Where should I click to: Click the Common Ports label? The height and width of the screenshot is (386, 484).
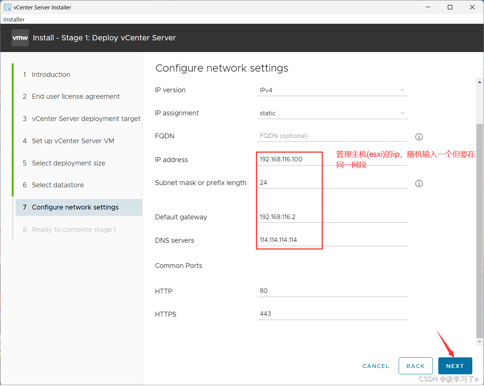point(179,266)
